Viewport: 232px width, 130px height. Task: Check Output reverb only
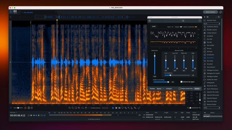click(x=179, y=88)
